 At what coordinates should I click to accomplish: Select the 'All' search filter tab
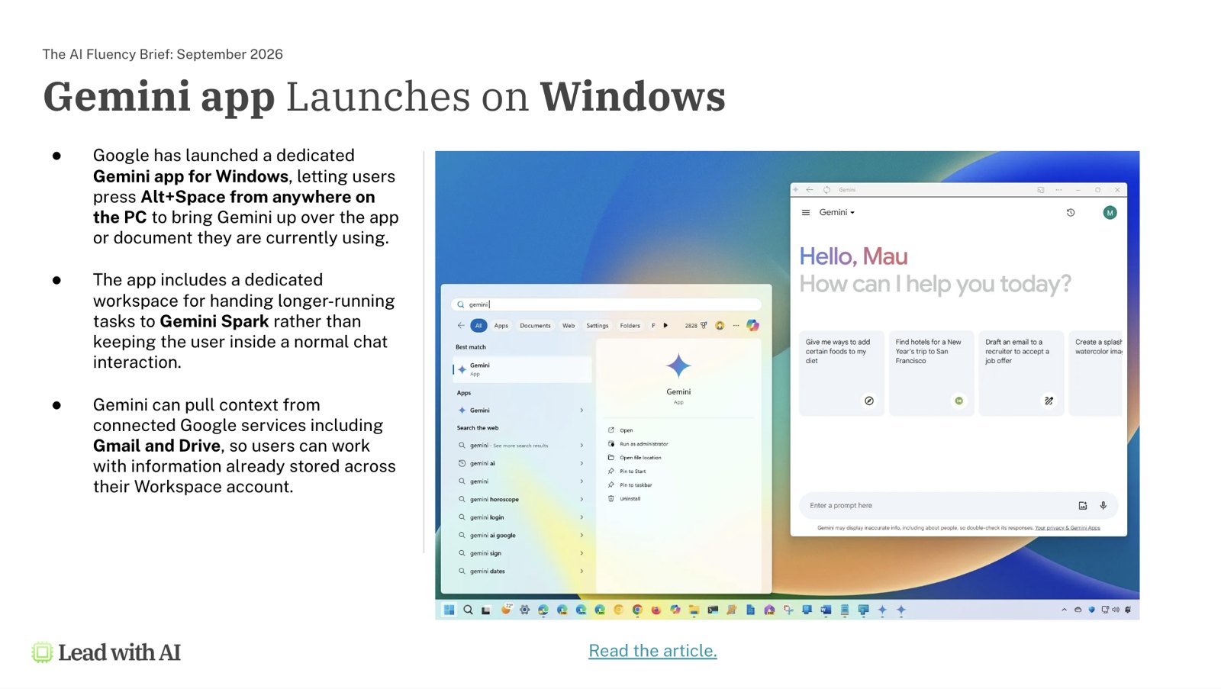(x=478, y=326)
